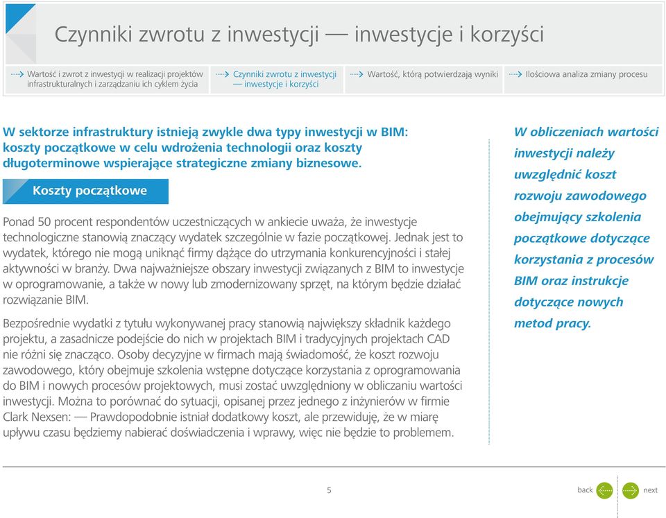Viewport: 666px width, 518px height.
Task: Click the 'Koszty początkowe' blue banner
Action: pos(85,191)
